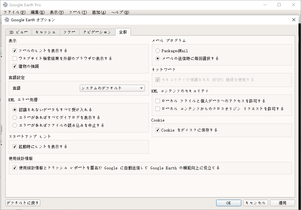This screenshot has width=301, height=210.
Task: Disable ツールのヒントを表示する checkbox
Action: (x=14, y=50)
